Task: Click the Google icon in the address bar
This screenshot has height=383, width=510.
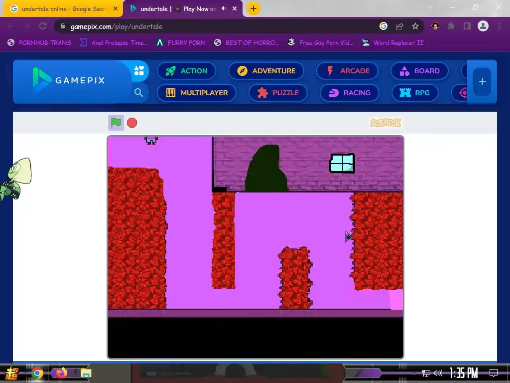Action: pos(383,26)
